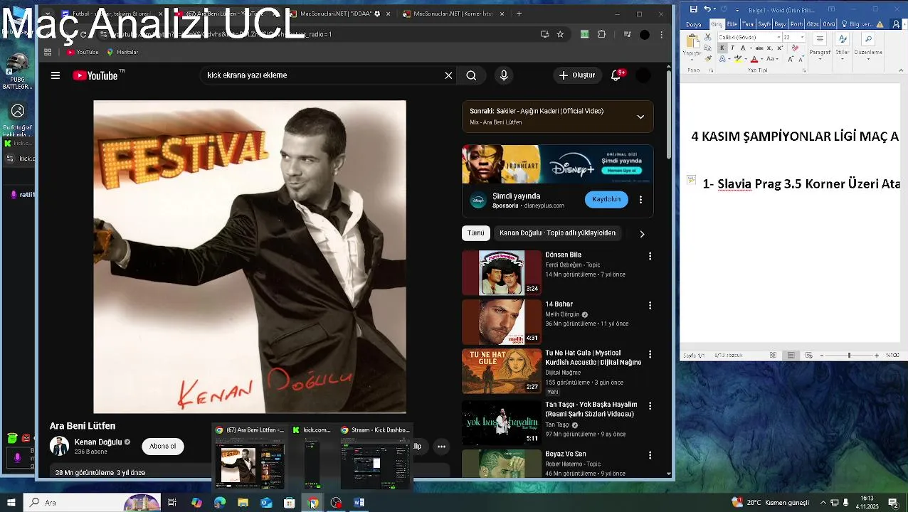Apply red font color button in Word
The image size is (908, 512).
(754, 59)
